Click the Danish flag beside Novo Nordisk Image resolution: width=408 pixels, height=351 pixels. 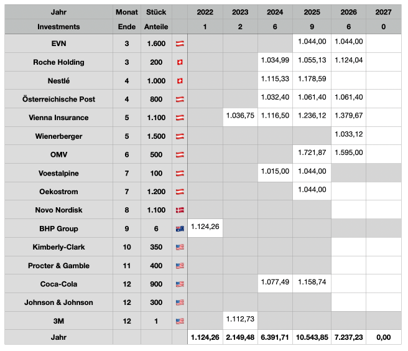(180, 210)
